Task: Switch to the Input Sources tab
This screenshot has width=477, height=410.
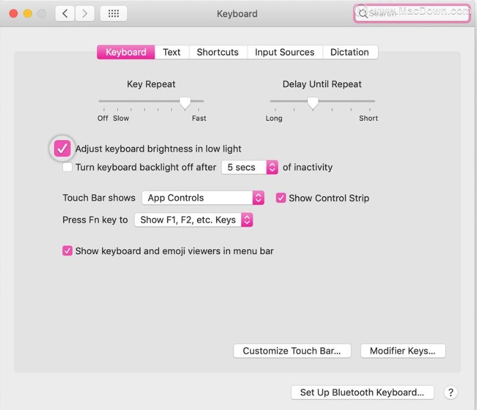Action: tap(285, 52)
